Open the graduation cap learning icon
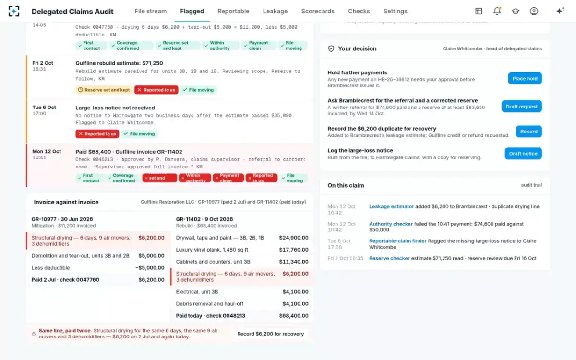The height and width of the screenshot is (360, 576). tap(516, 11)
